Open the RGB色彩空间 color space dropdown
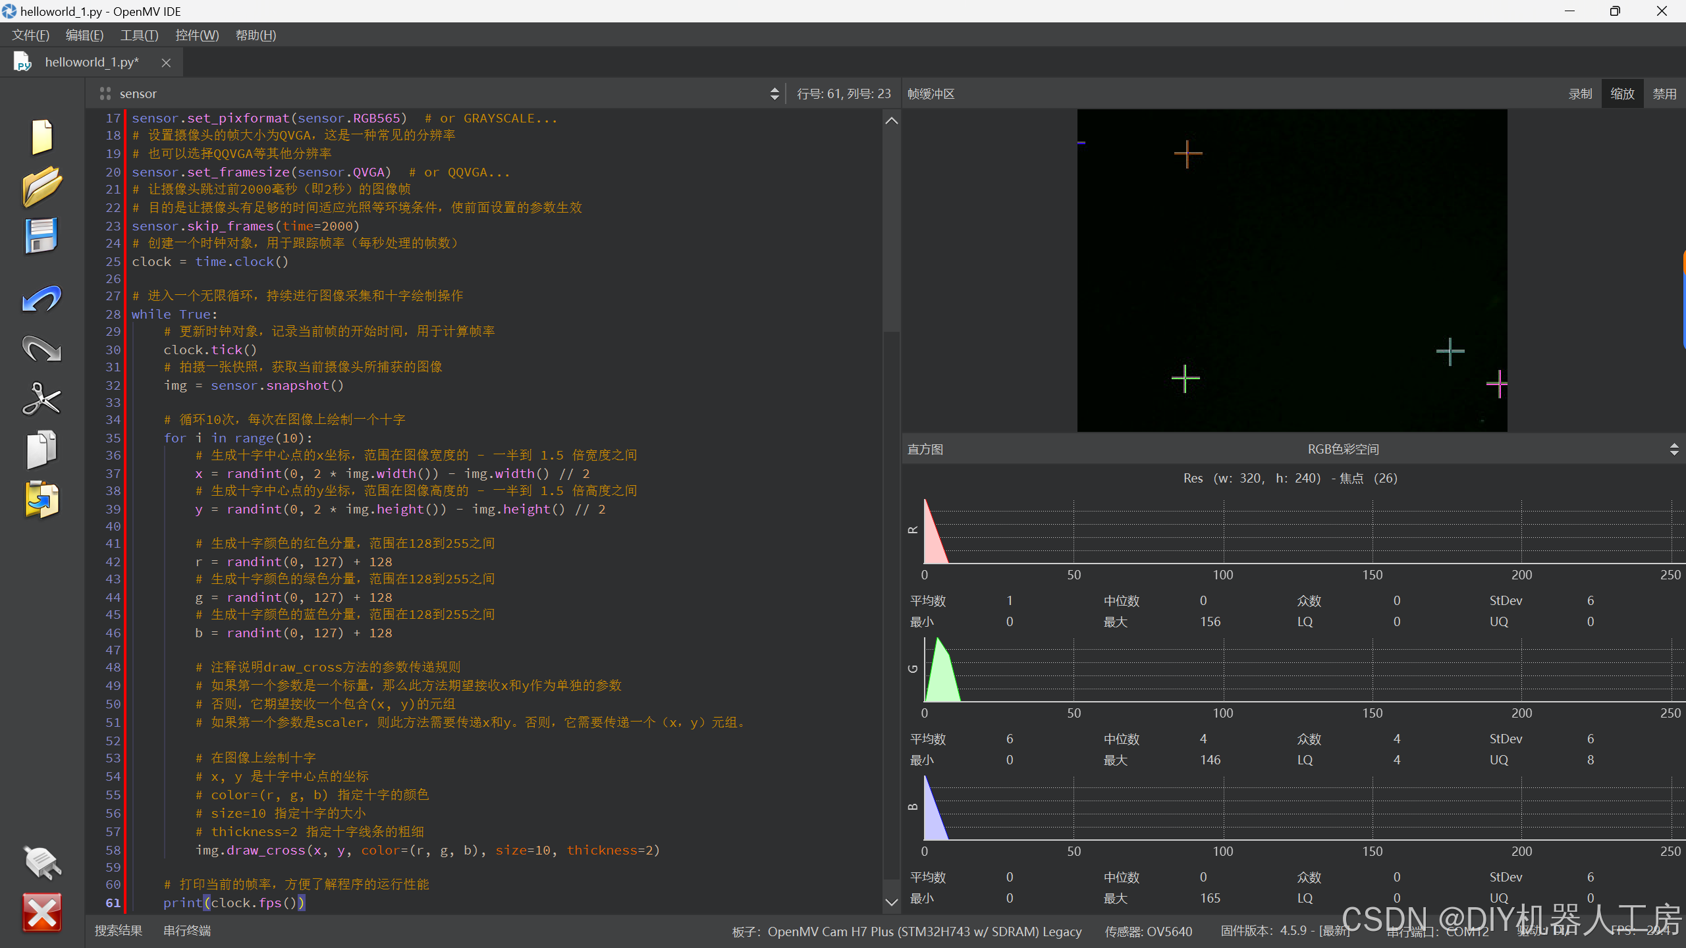This screenshot has height=948, width=1686. click(1344, 449)
